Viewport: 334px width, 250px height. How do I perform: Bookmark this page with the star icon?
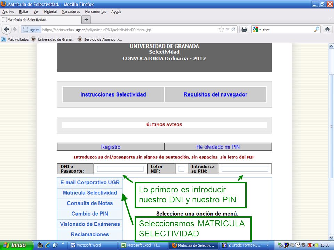point(221,30)
